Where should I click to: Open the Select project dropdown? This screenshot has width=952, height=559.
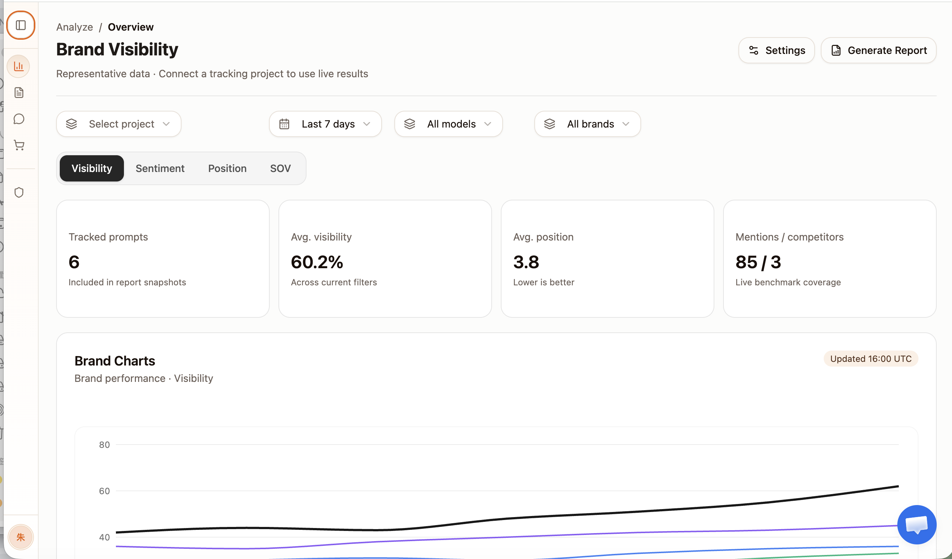pyautogui.click(x=118, y=124)
